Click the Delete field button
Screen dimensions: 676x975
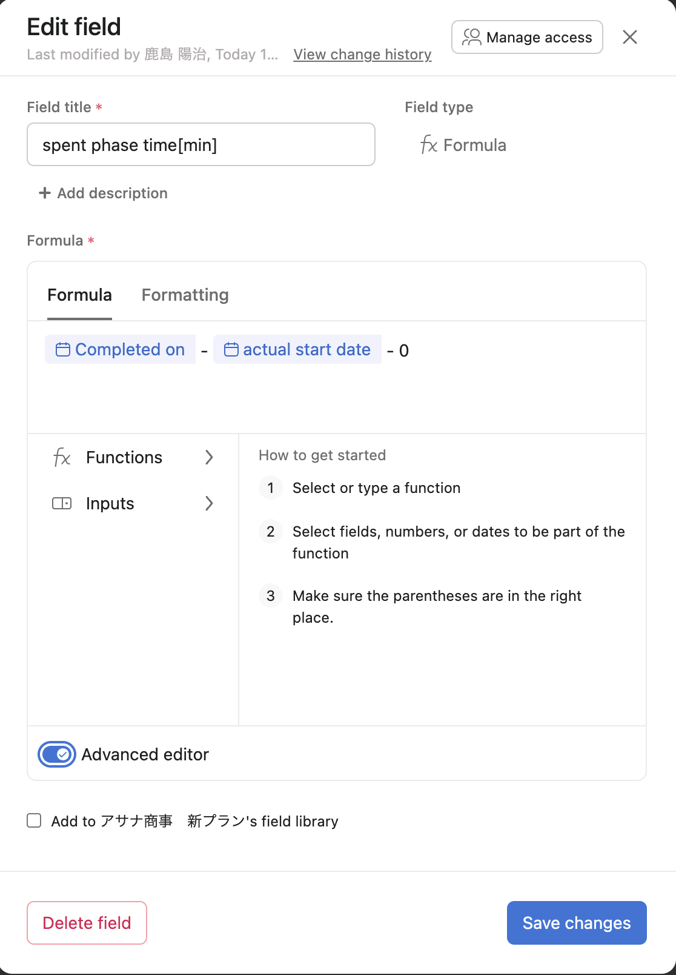[87, 923]
